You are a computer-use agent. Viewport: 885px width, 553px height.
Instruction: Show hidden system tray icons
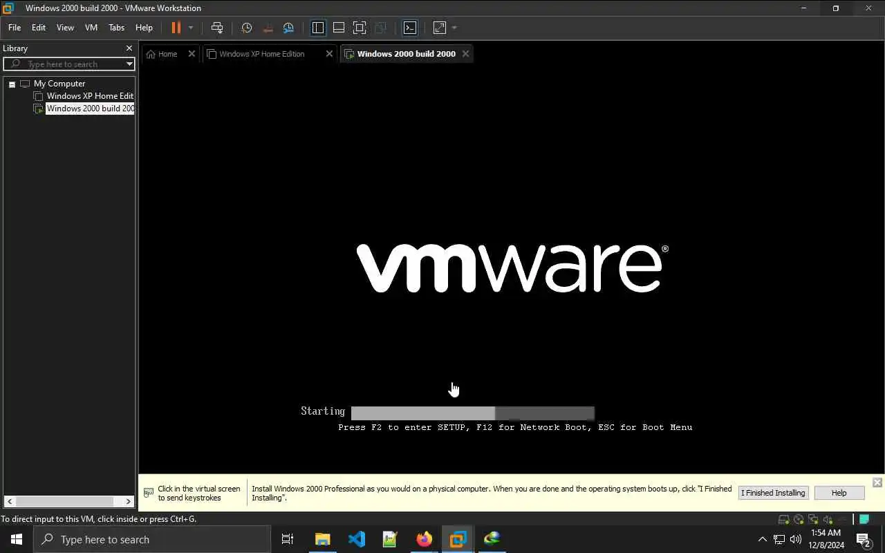click(x=763, y=539)
